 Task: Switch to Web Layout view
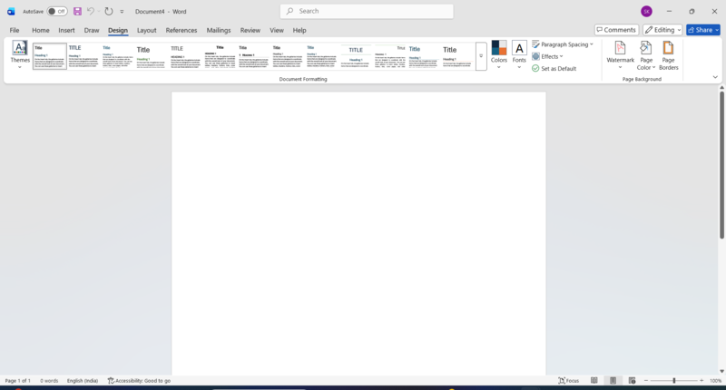coord(632,381)
